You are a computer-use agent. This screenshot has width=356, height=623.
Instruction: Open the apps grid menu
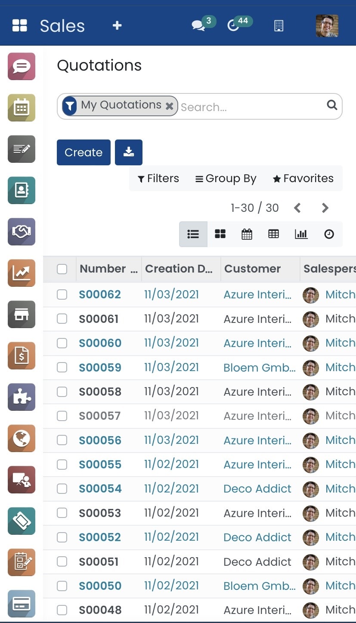click(x=20, y=25)
